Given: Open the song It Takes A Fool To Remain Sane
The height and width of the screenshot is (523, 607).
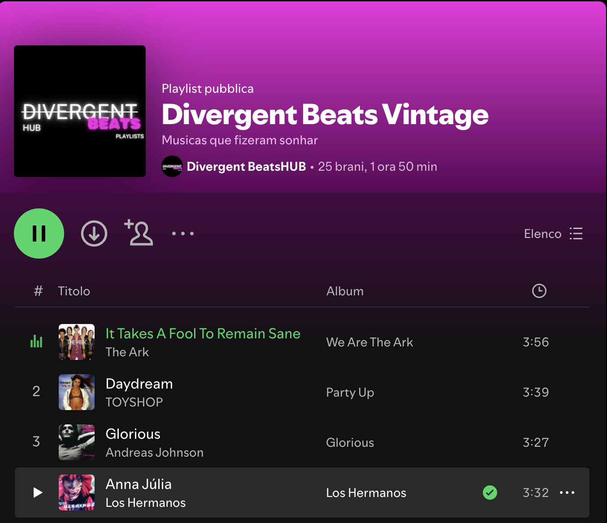Looking at the screenshot, I should 203,333.
